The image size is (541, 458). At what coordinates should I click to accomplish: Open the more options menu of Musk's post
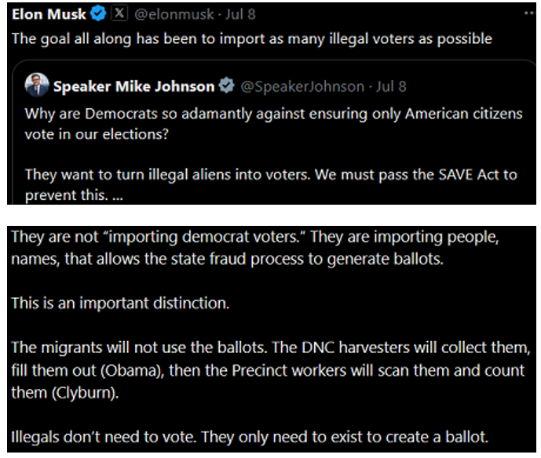coord(529,13)
